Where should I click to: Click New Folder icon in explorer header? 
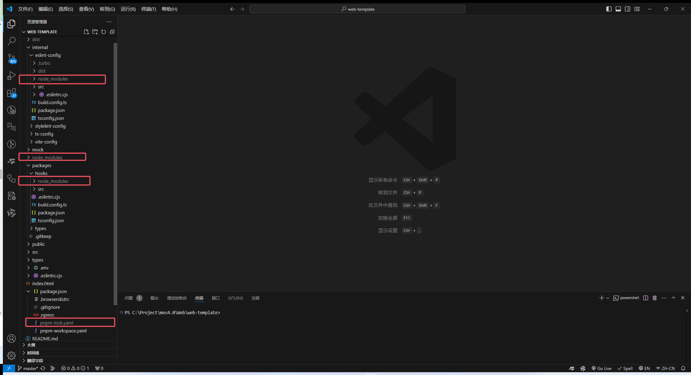95,32
